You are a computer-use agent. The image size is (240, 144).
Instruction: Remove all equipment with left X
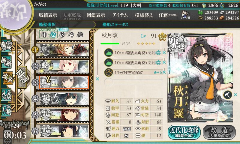click(97, 79)
